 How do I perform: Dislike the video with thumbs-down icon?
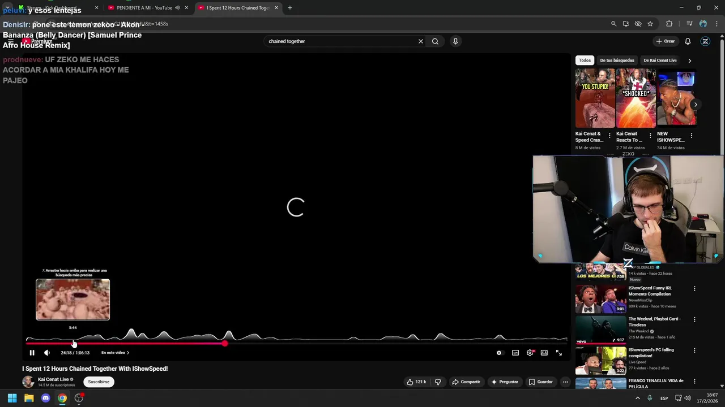(438, 382)
